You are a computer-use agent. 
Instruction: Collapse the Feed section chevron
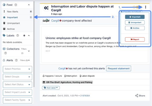[29, 5]
